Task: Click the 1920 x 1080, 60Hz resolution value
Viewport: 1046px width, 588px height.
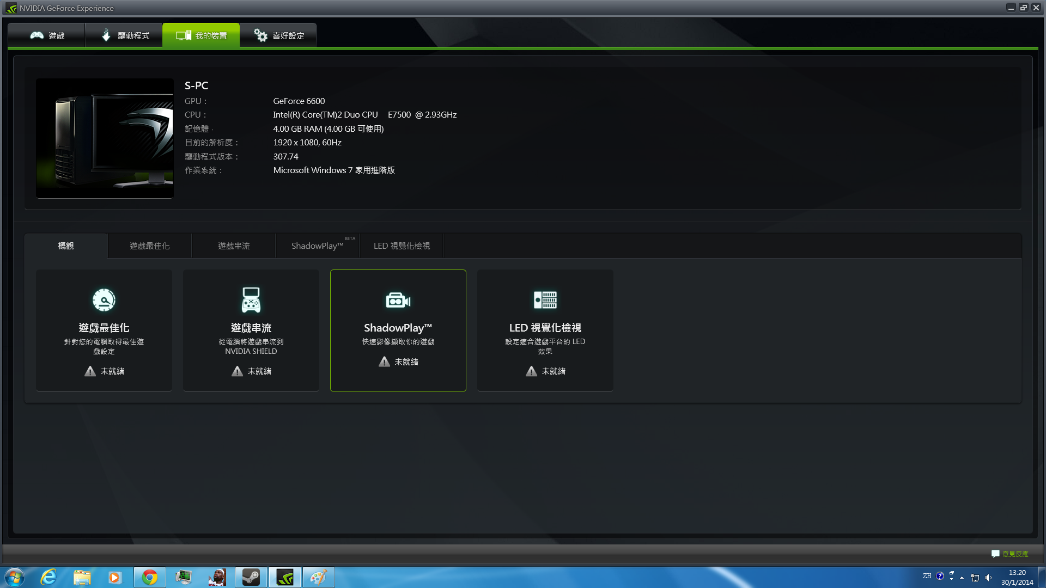Action: [x=307, y=143]
